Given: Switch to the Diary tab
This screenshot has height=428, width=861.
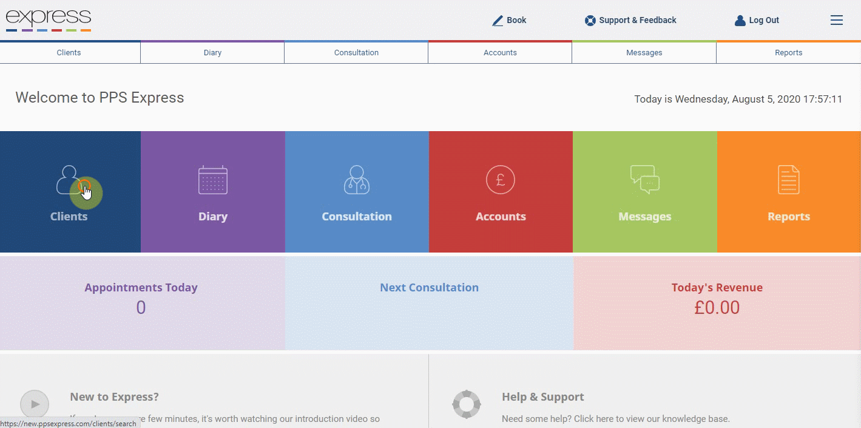Looking at the screenshot, I should (212, 53).
